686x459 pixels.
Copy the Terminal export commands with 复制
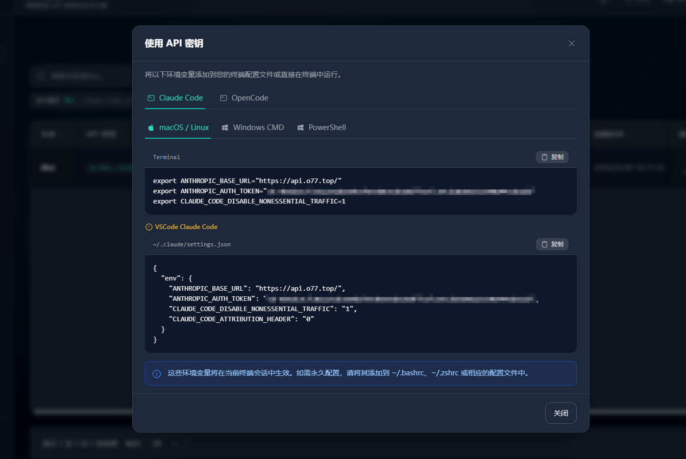(552, 157)
